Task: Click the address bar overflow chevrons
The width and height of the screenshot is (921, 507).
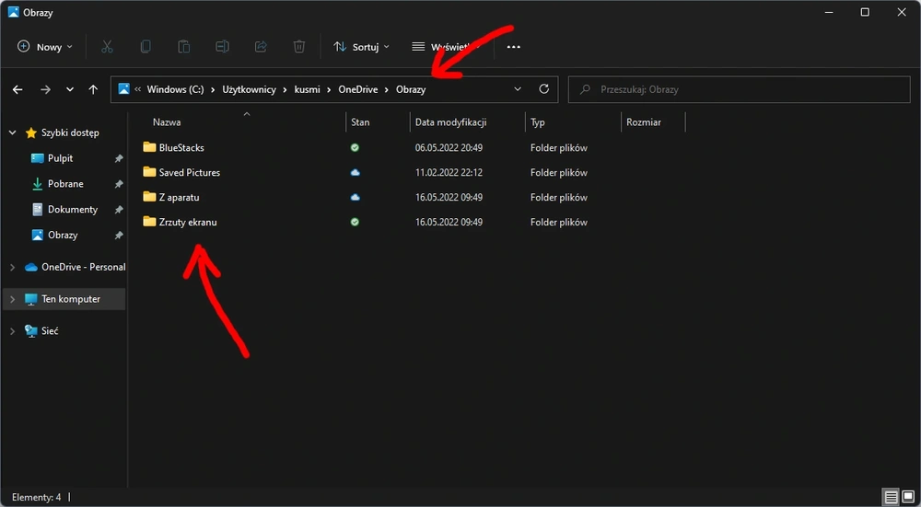Action: coord(137,90)
